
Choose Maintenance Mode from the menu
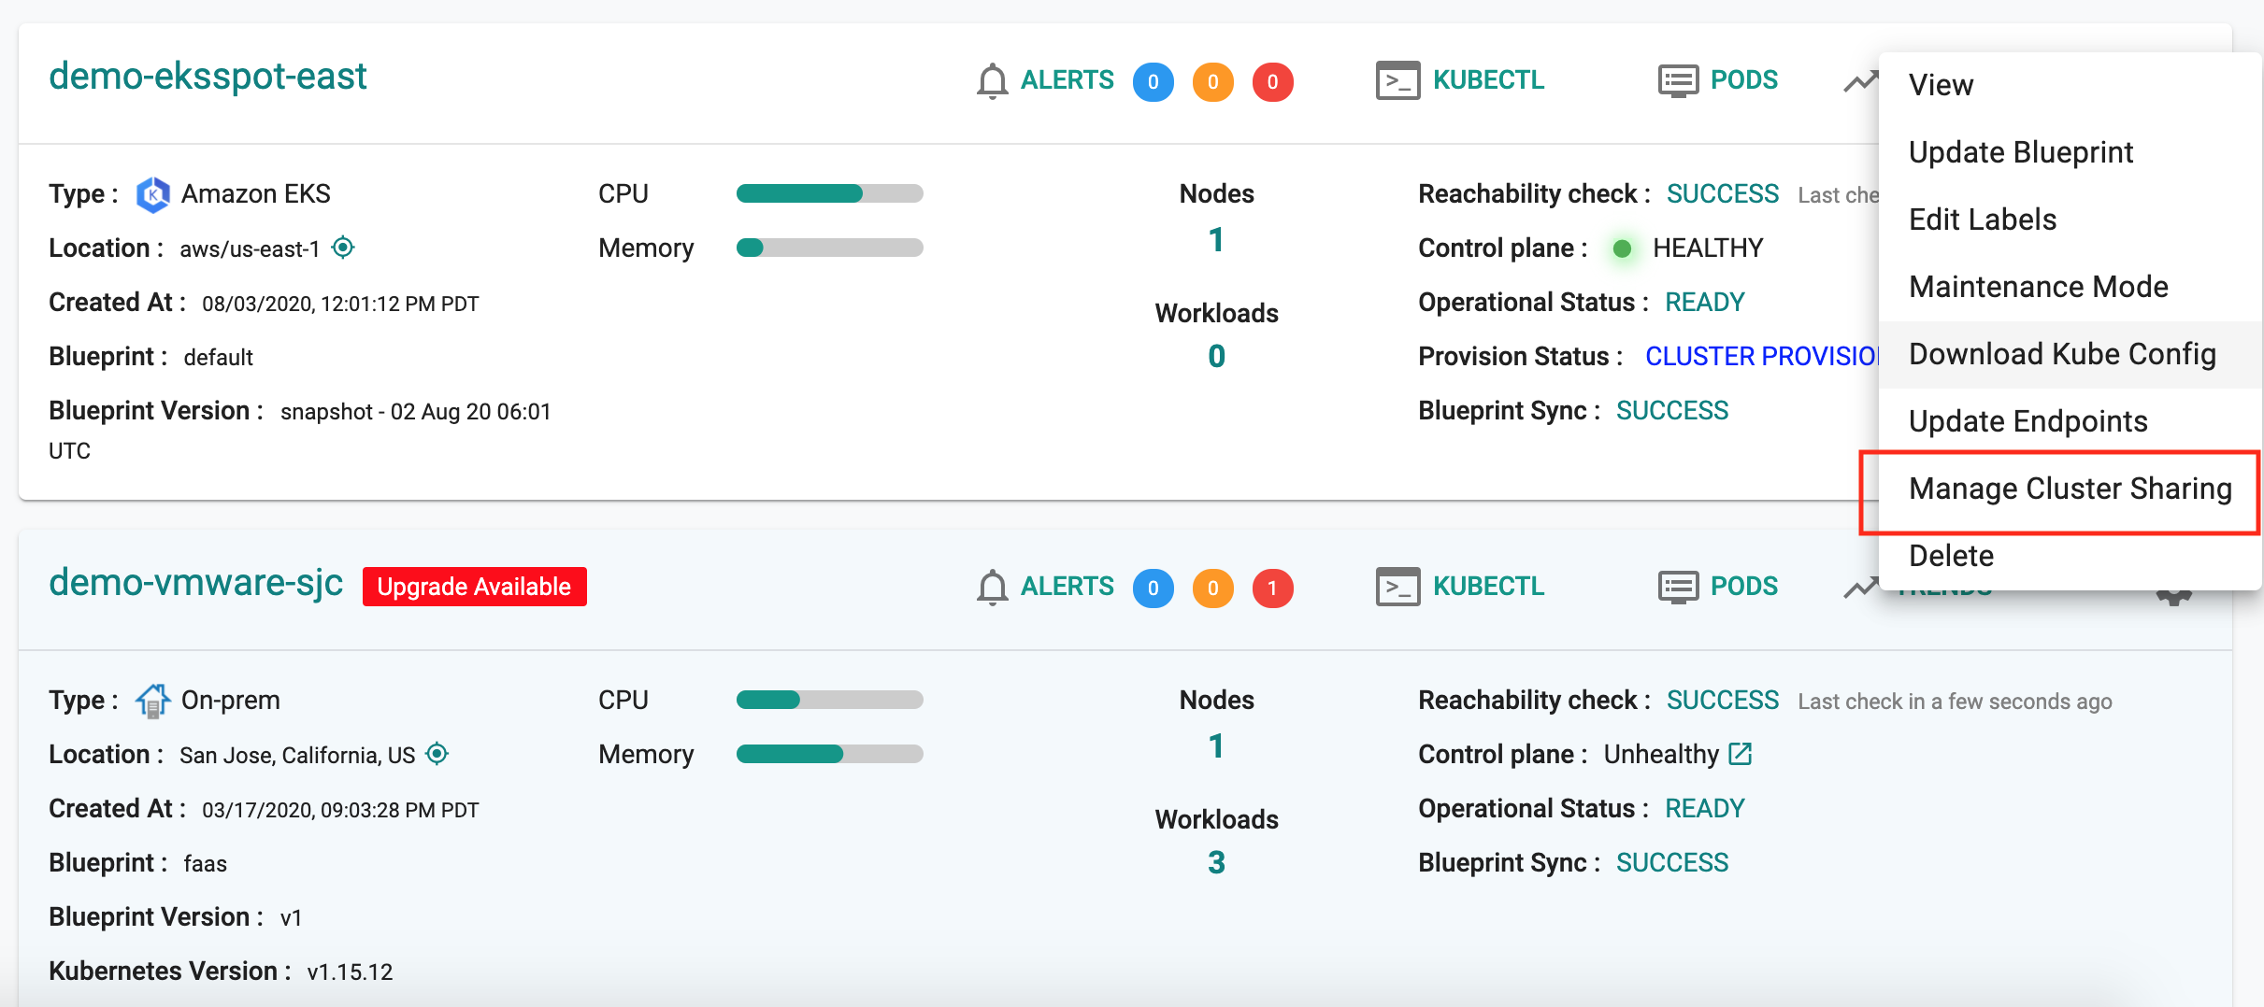[x=2071, y=287]
